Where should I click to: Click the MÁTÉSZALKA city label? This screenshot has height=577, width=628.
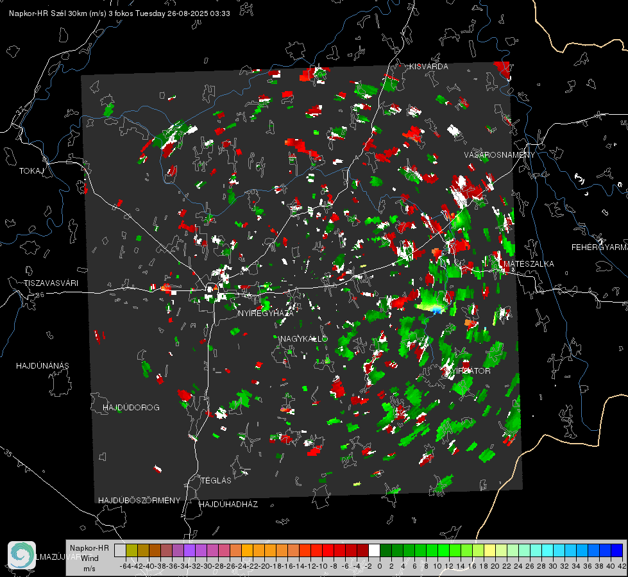529,264
